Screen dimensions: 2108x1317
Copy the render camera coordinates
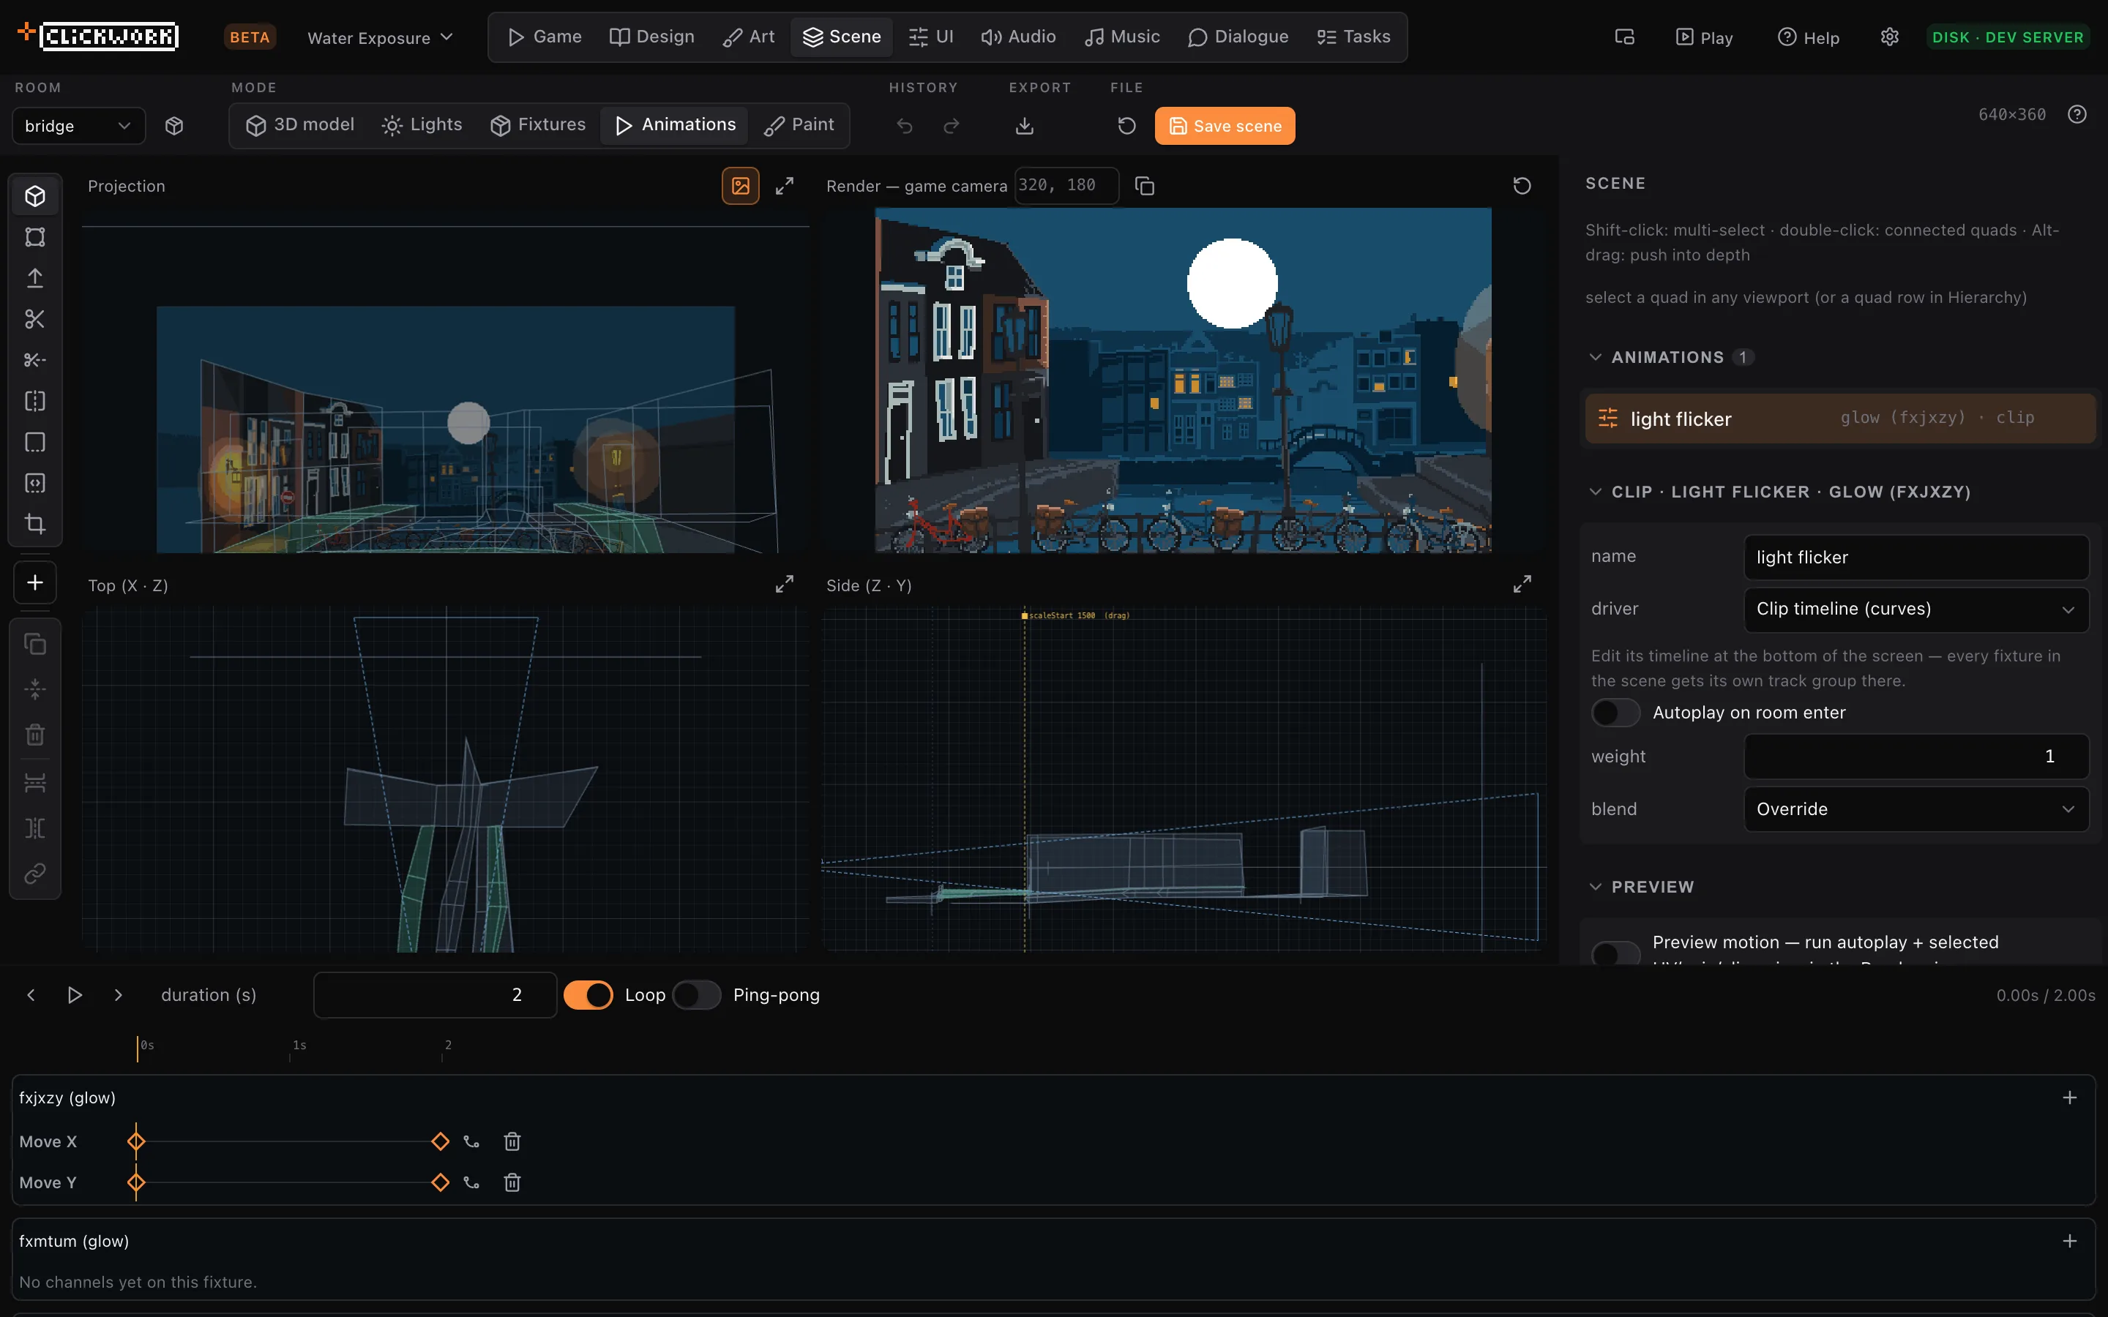(1145, 186)
